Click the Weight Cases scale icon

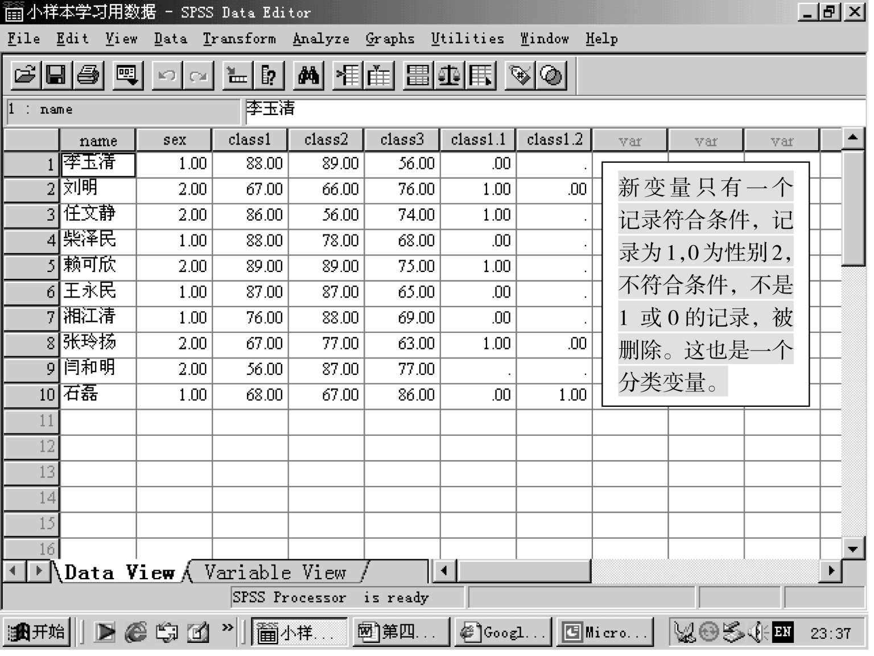pyautogui.click(x=449, y=75)
